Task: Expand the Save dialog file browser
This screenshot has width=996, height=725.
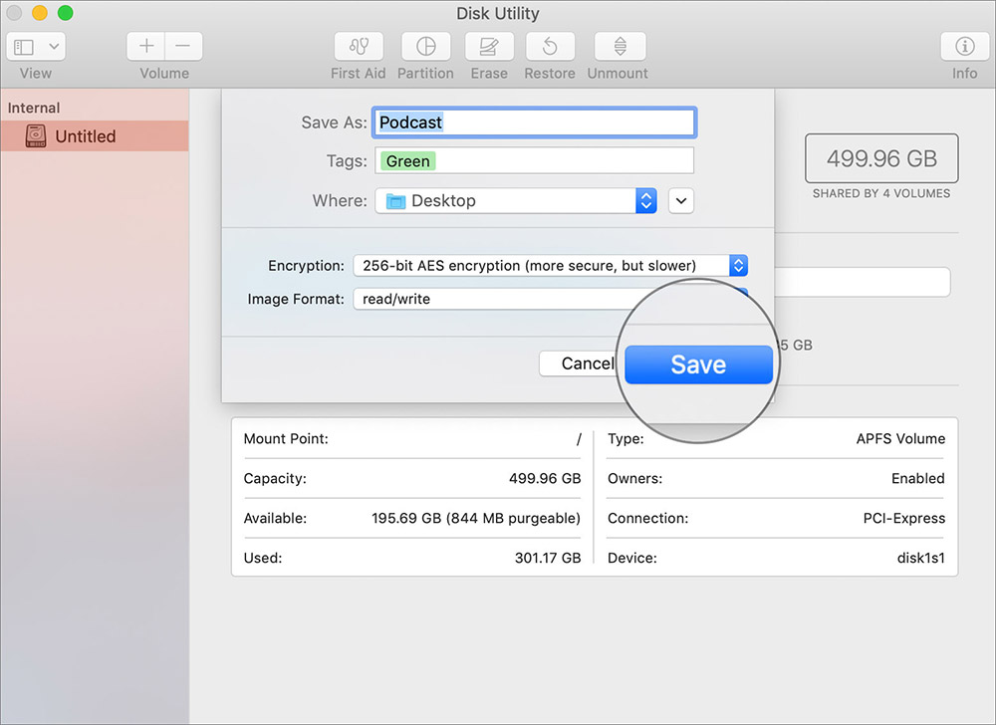Action: [681, 200]
